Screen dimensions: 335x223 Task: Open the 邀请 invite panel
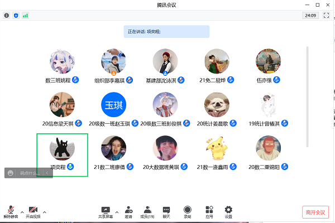[129, 211]
